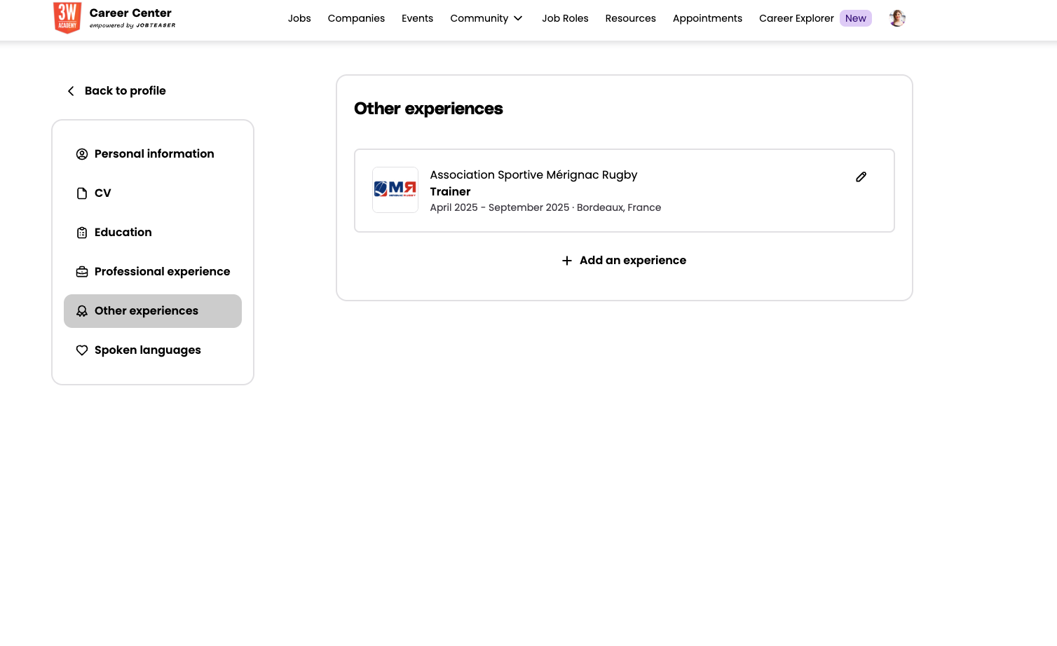The image size is (1057, 646).
Task: Open the Jobs menu item
Action: pyautogui.click(x=299, y=18)
